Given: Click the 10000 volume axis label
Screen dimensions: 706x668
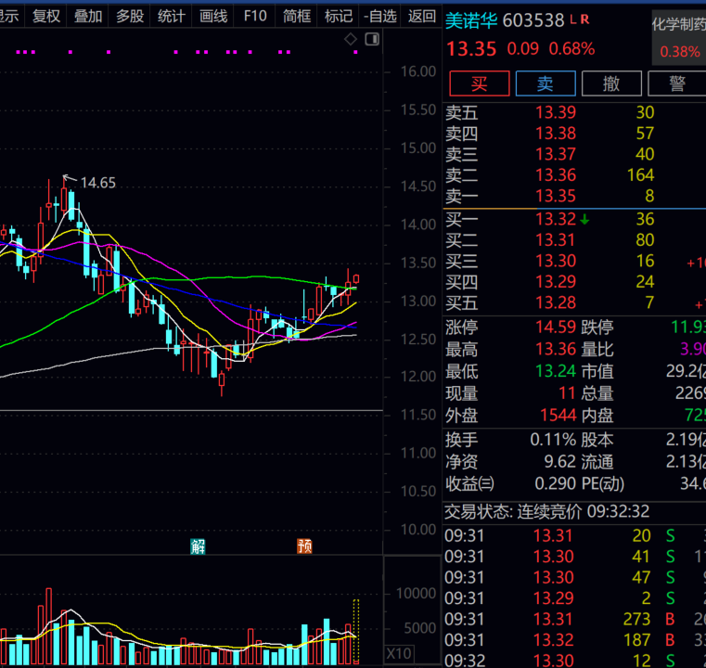Looking at the screenshot, I should tap(416, 593).
